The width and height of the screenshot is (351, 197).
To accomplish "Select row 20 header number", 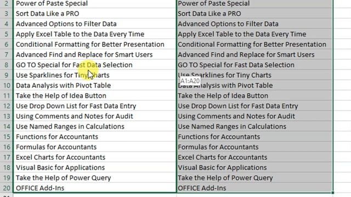I will tap(6, 188).
